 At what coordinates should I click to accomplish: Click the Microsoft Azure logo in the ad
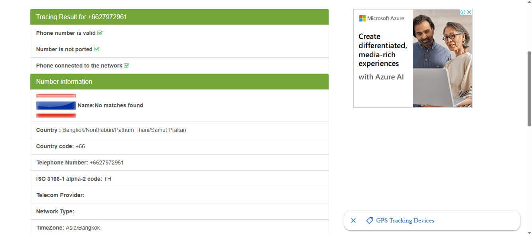[382, 18]
